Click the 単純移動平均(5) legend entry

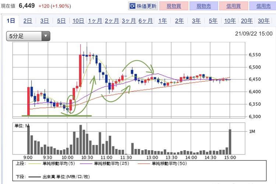pyautogui.click(x=52, y=163)
